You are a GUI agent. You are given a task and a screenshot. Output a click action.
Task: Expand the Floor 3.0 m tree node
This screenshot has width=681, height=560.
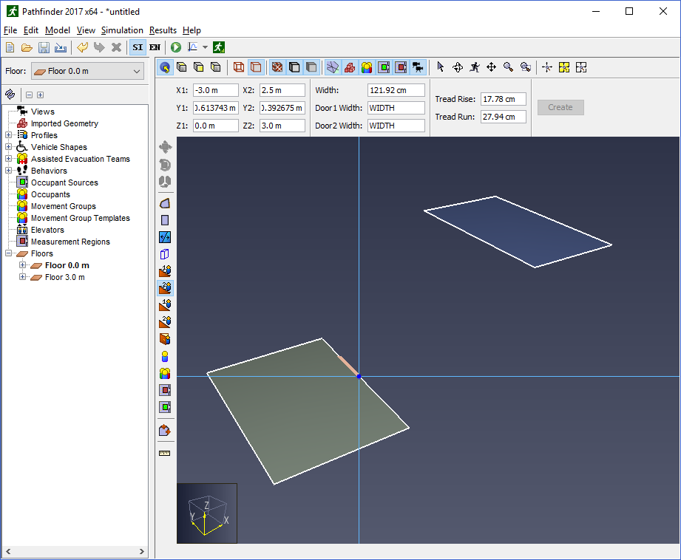click(x=23, y=277)
